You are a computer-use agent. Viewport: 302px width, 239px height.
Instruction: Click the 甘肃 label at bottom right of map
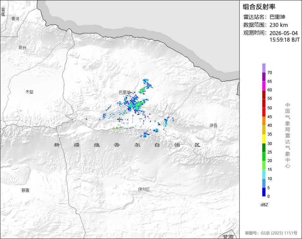click(x=228, y=237)
